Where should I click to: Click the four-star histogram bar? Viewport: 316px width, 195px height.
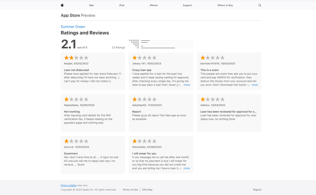click(167, 42)
